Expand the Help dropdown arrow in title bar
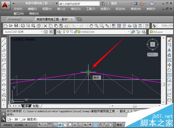The height and width of the screenshot is (128, 174). (x=156, y=3)
